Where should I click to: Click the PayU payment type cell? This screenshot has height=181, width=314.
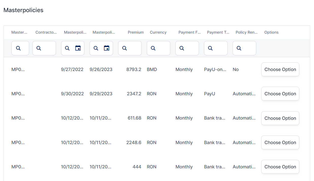[210, 94]
